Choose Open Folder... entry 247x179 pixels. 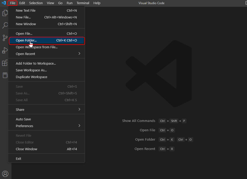click(47, 40)
